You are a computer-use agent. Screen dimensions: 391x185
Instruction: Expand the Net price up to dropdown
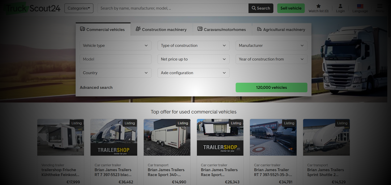click(194, 59)
